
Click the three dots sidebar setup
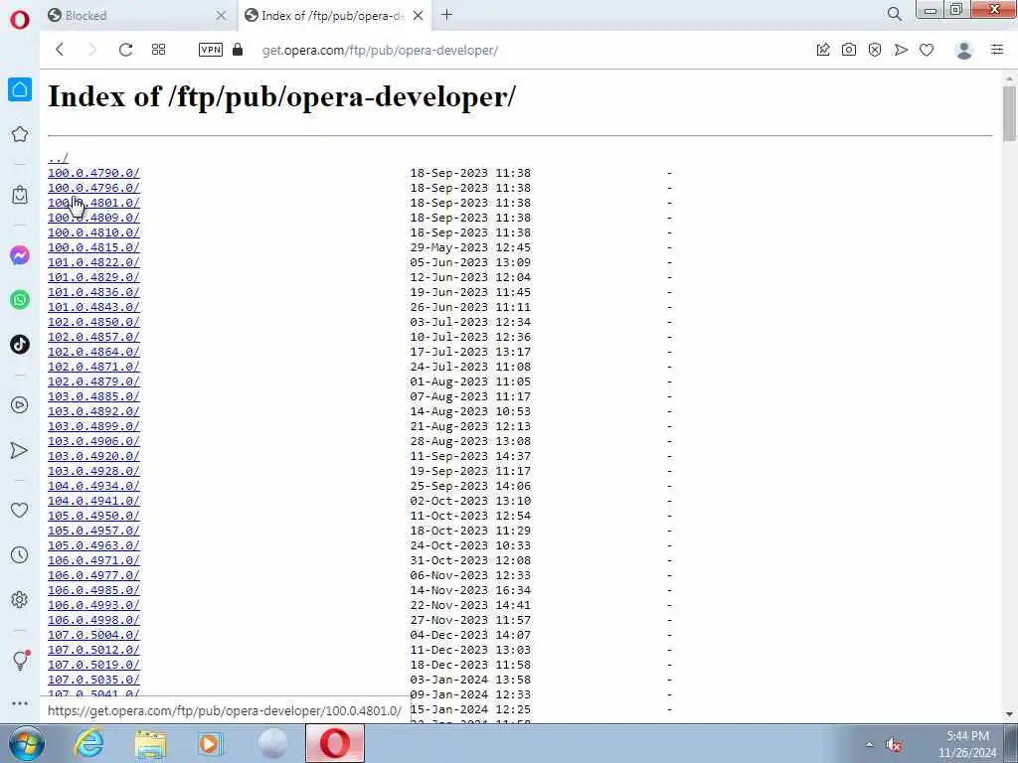[20, 703]
